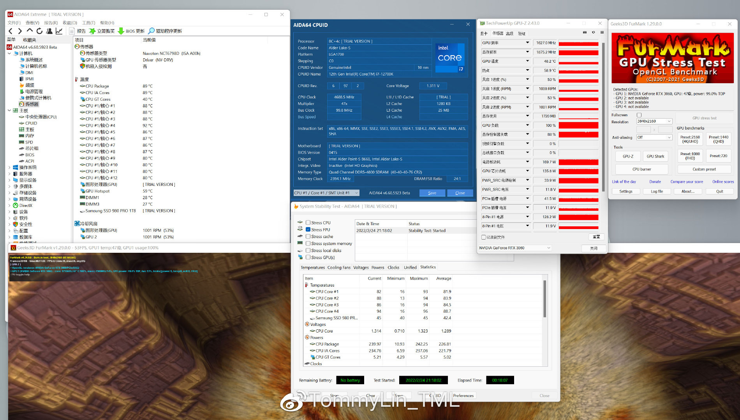Click Save button in CPUID window

pos(432,193)
